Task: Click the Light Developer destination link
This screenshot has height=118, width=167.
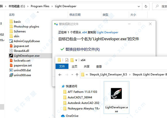Action: click(x=107, y=32)
